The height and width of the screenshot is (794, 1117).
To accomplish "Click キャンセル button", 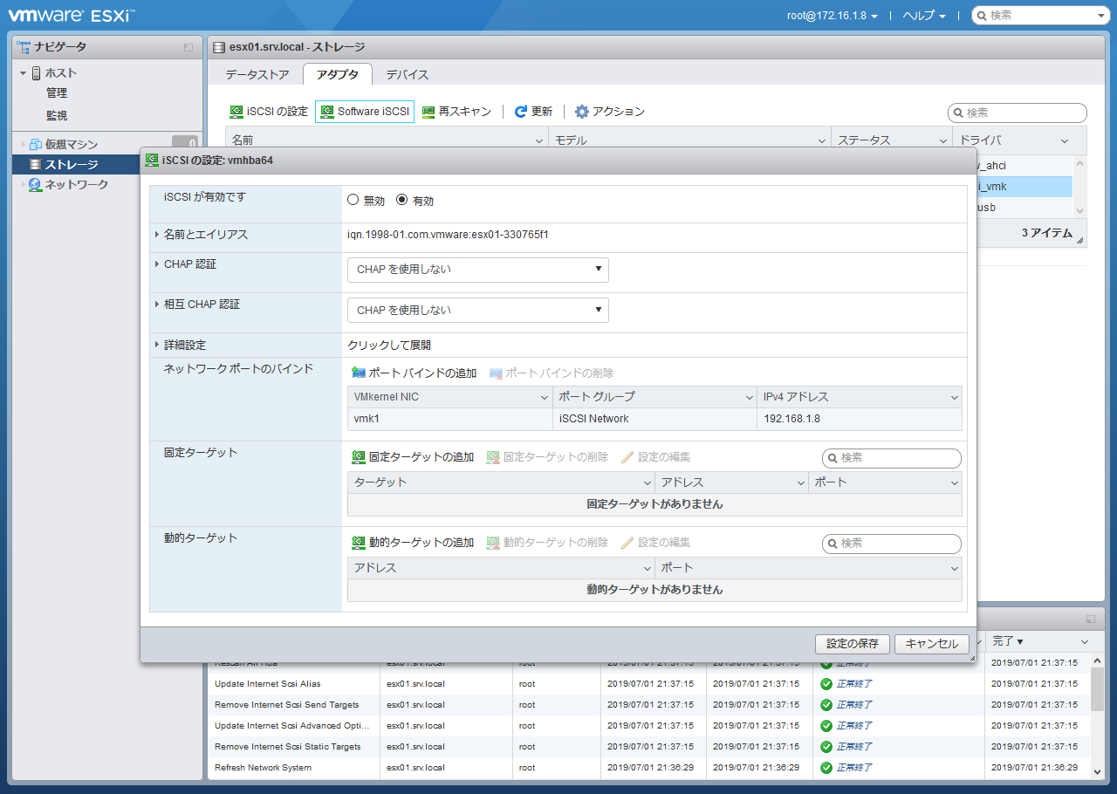I will 931,644.
